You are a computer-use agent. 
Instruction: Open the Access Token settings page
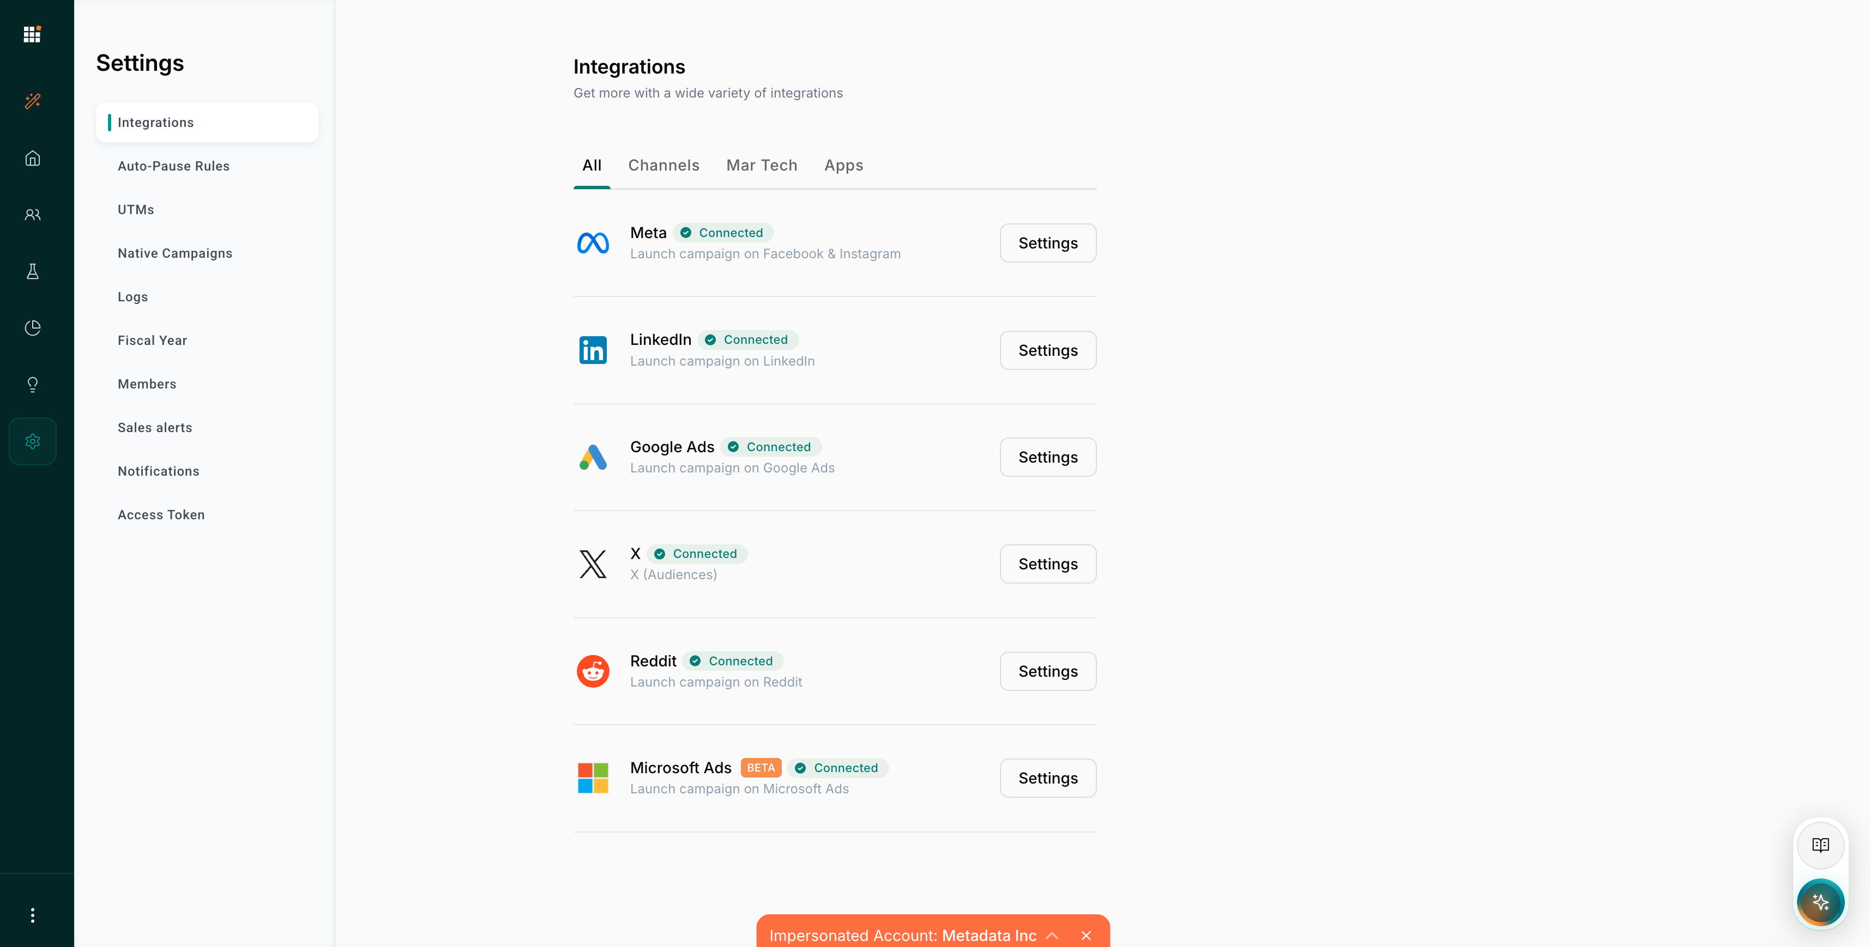tap(161, 514)
